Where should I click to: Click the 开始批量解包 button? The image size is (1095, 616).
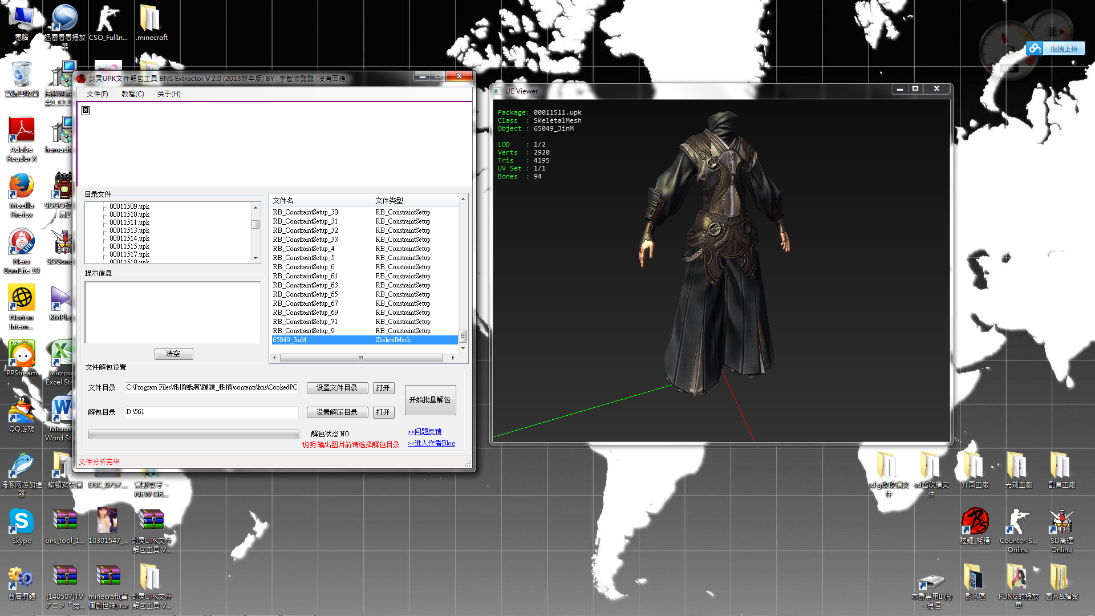click(429, 400)
